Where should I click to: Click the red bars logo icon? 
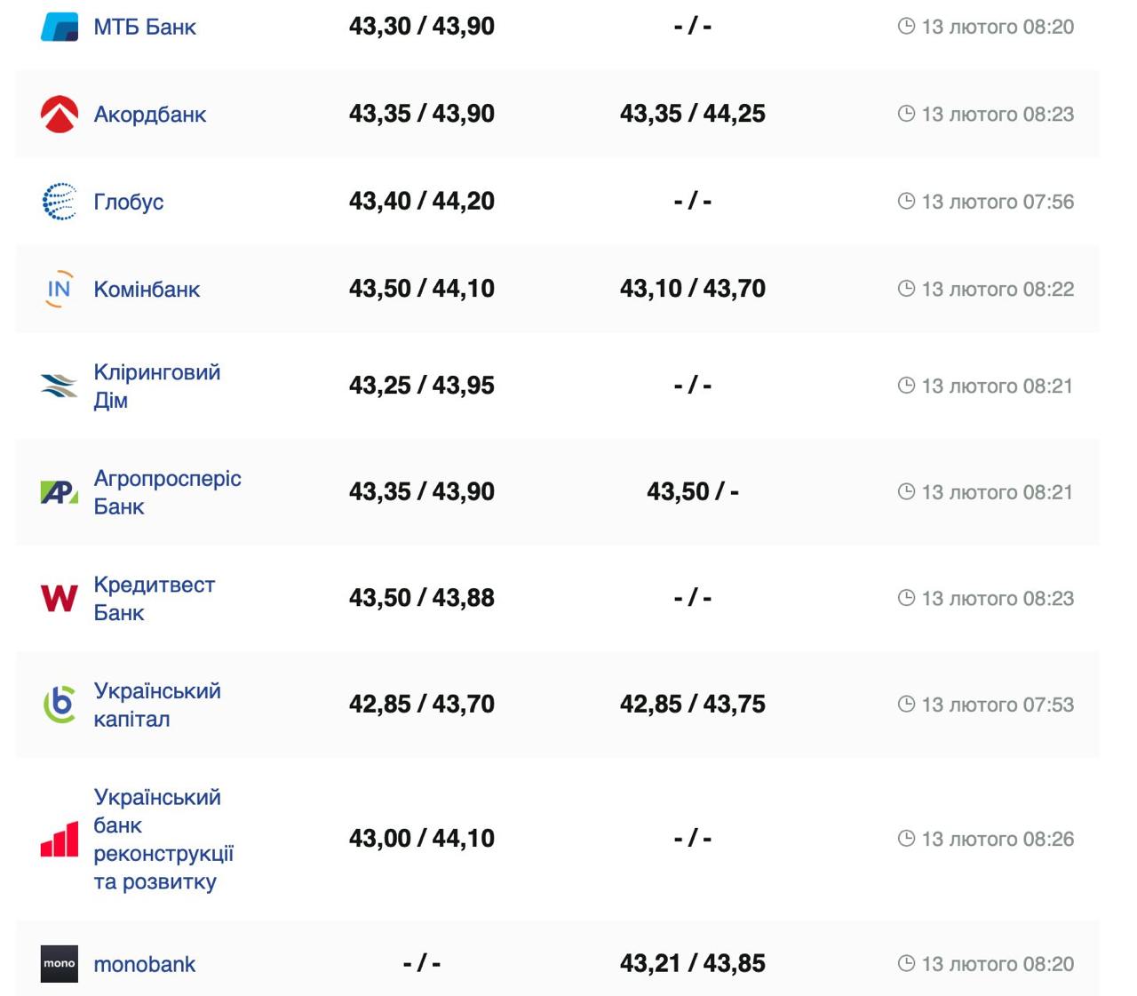pos(60,839)
